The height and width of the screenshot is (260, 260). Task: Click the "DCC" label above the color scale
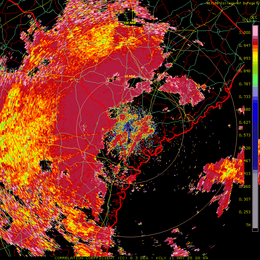pos(254,17)
